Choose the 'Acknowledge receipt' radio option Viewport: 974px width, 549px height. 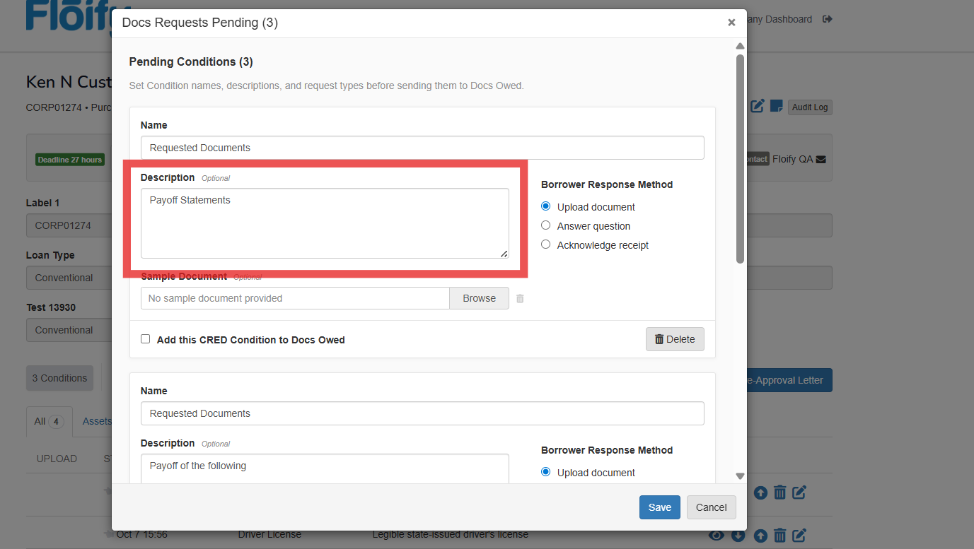[x=545, y=244]
